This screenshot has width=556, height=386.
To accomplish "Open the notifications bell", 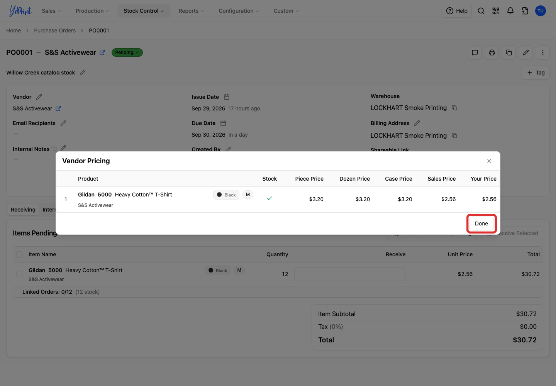I will coord(510,11).
